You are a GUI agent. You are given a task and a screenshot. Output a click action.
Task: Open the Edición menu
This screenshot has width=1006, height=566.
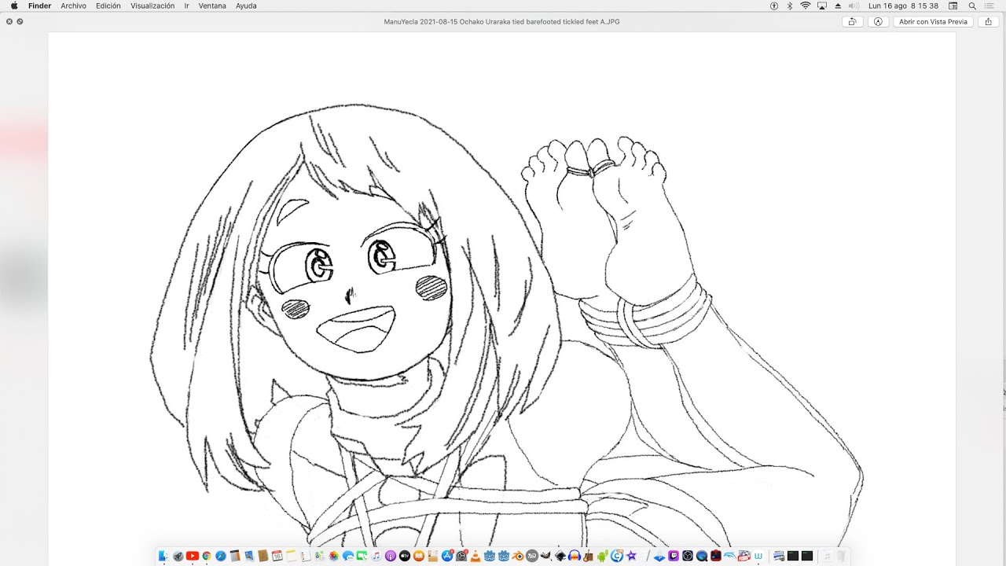tap(108, 6)
